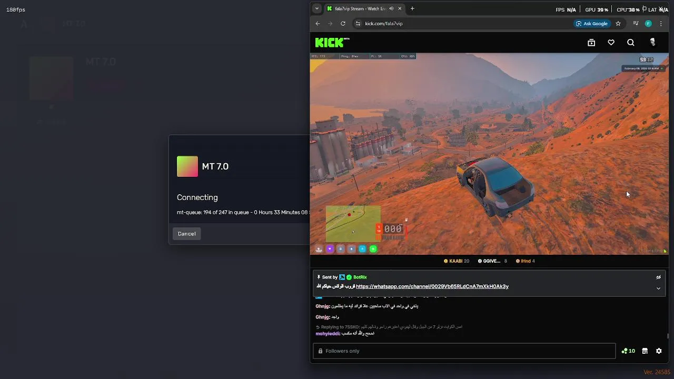
Task: Open the pinned WhatsApp channel link
Action: tap(432, 286)
